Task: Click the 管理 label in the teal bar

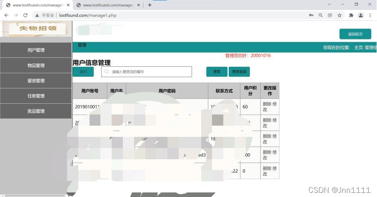Action: (x=82, y=45)
